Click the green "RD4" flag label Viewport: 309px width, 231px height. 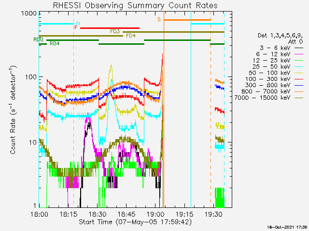55,44
